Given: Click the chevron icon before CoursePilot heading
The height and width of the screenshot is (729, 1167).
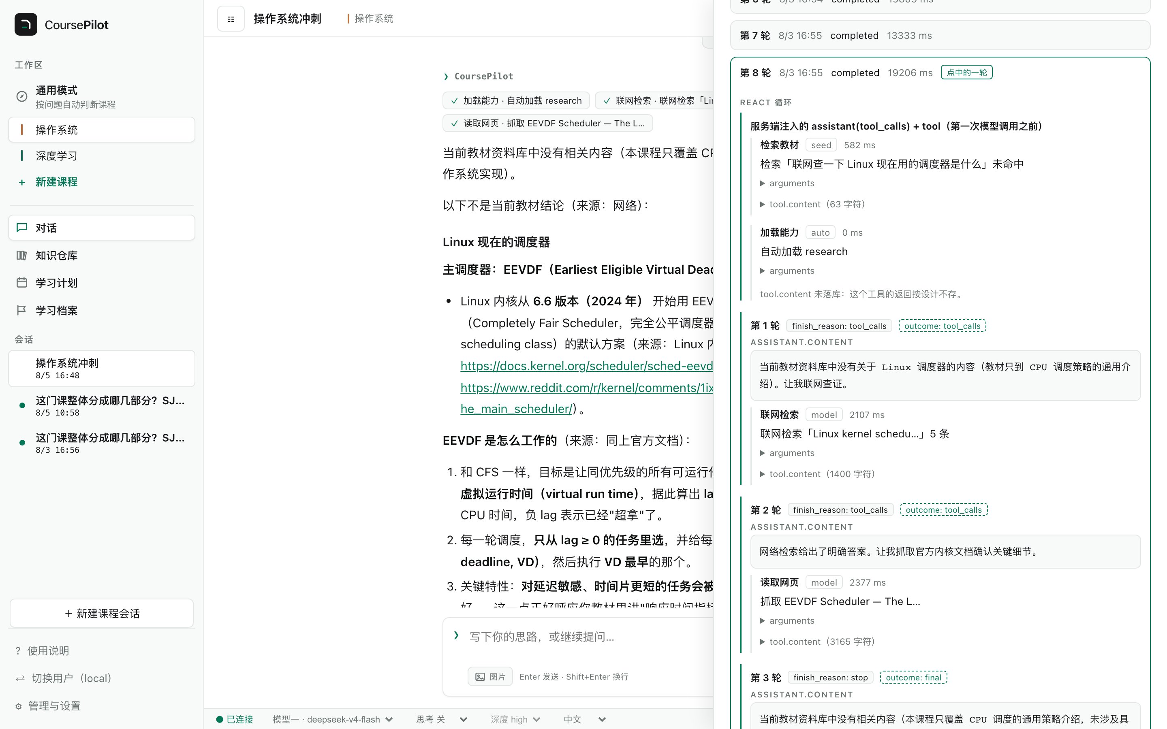Looking at the screenshot, I should [446, 77].
